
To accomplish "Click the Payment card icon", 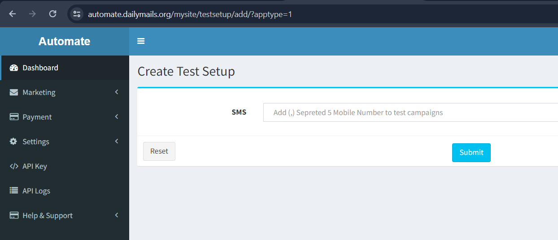I will coord(14,117).
